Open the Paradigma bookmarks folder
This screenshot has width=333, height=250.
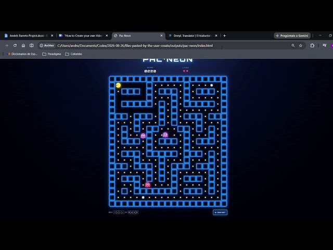coord(52,54)
